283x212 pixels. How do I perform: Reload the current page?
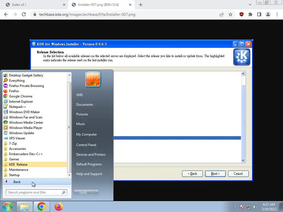click(x=24, y=14)
